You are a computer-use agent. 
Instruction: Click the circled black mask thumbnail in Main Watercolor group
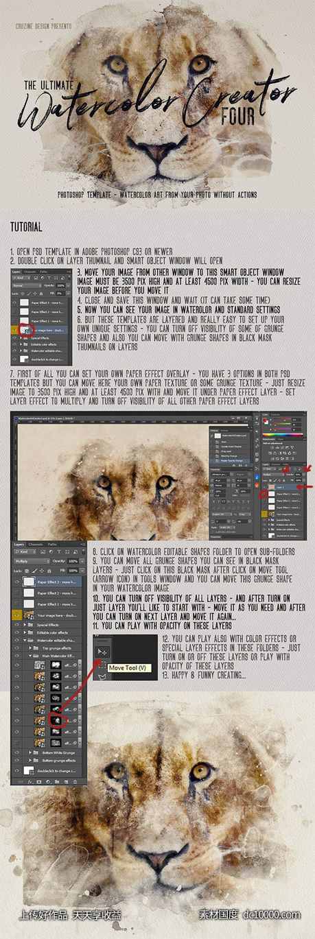(56, 721)
